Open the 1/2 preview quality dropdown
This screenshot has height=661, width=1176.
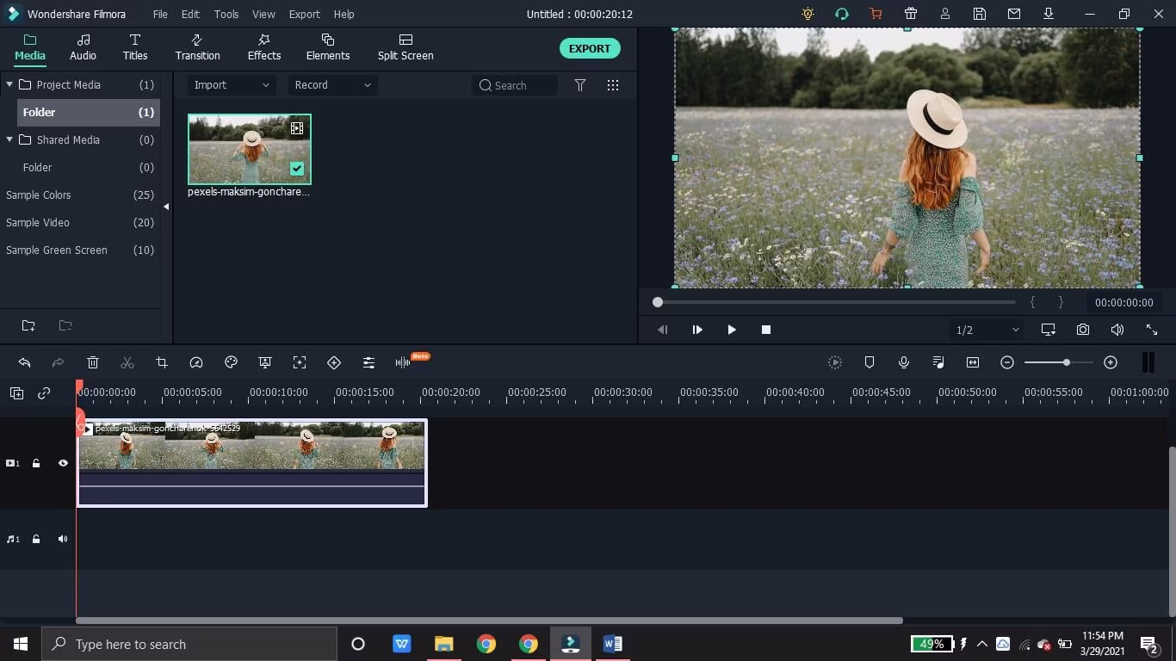click(987, 330)
